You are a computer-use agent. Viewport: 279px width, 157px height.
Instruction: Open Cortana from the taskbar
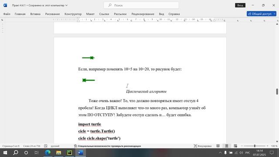click(x=26, y=153)
